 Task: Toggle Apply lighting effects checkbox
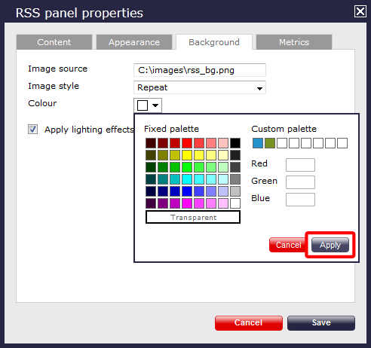[x=32, y=130]
